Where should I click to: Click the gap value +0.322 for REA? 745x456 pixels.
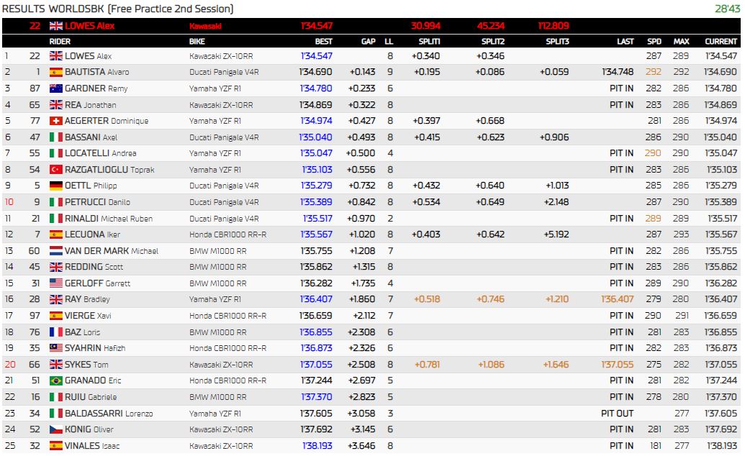click(x=361, y=105)
